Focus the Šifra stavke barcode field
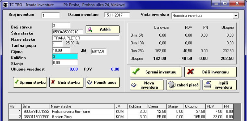This screenshot has height=121, width=247. point(68,32)
